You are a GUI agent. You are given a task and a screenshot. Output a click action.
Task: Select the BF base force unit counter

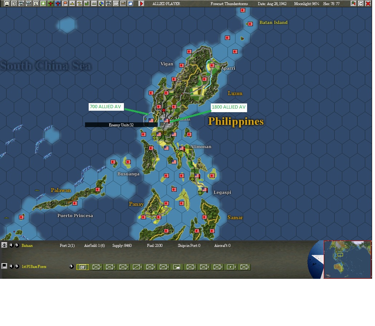click(83, 267)
